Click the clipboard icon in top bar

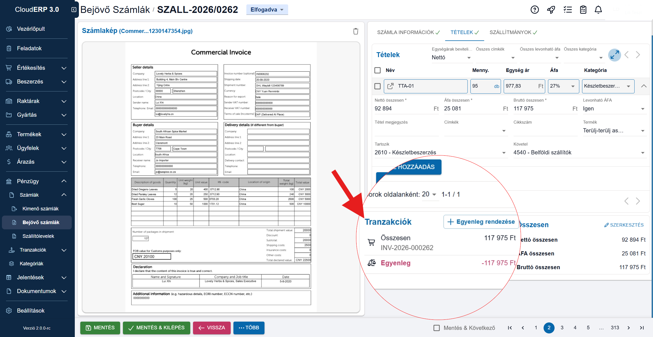(x=583, y=10)
